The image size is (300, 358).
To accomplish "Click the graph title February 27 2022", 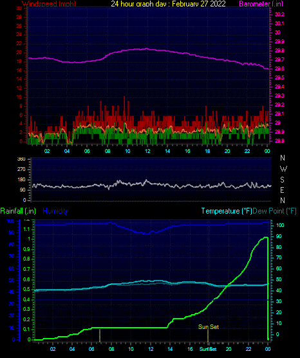I will (199, 4).
